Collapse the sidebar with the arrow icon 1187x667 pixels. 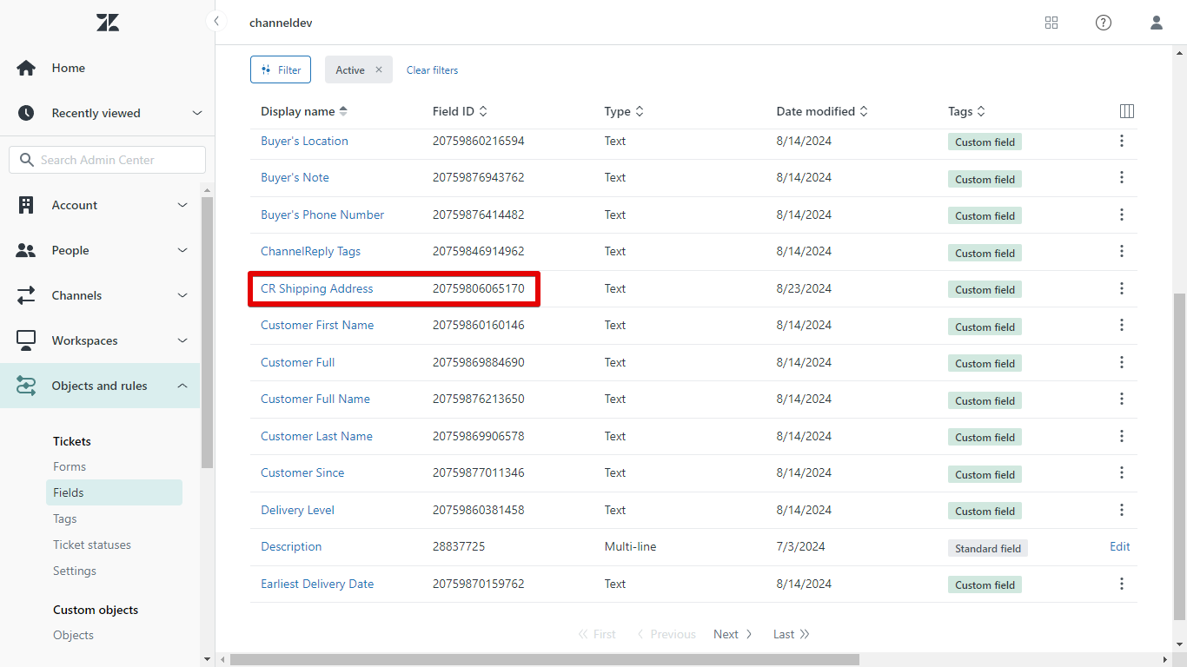[x=216, y=22]
